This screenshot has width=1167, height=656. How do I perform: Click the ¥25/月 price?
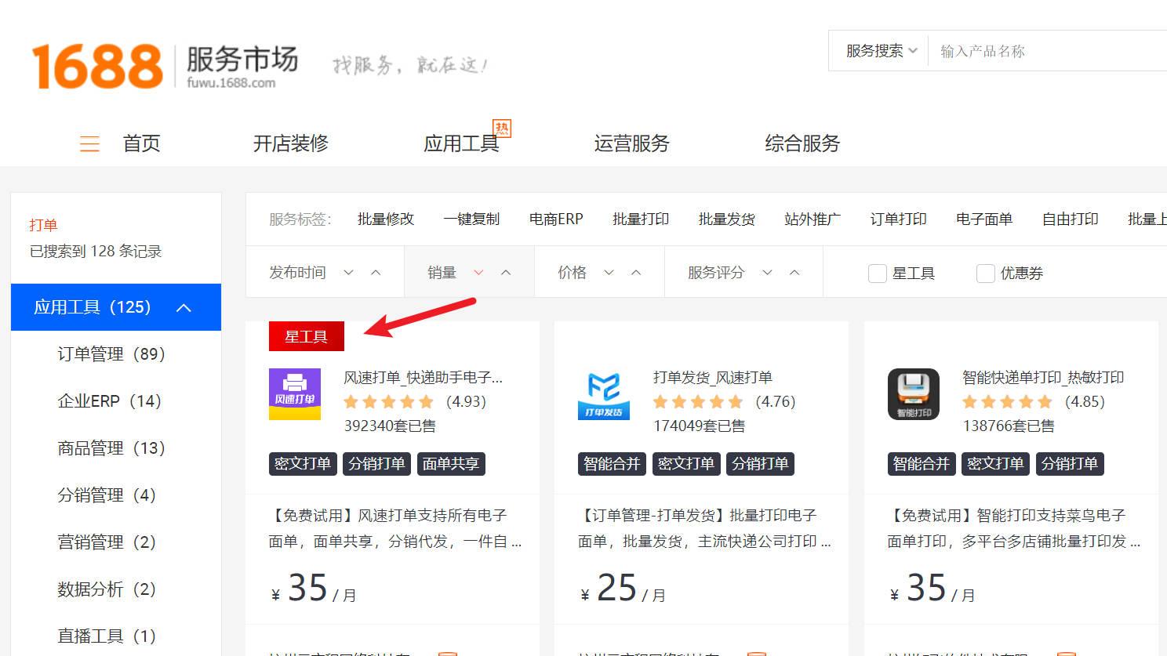click(623, 589)
